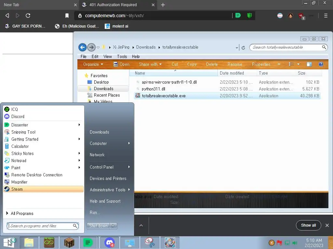Click the bookmark icon by the address bar
Screen dimensions: 333x249
pyautogui.click(x=67, y=16)
